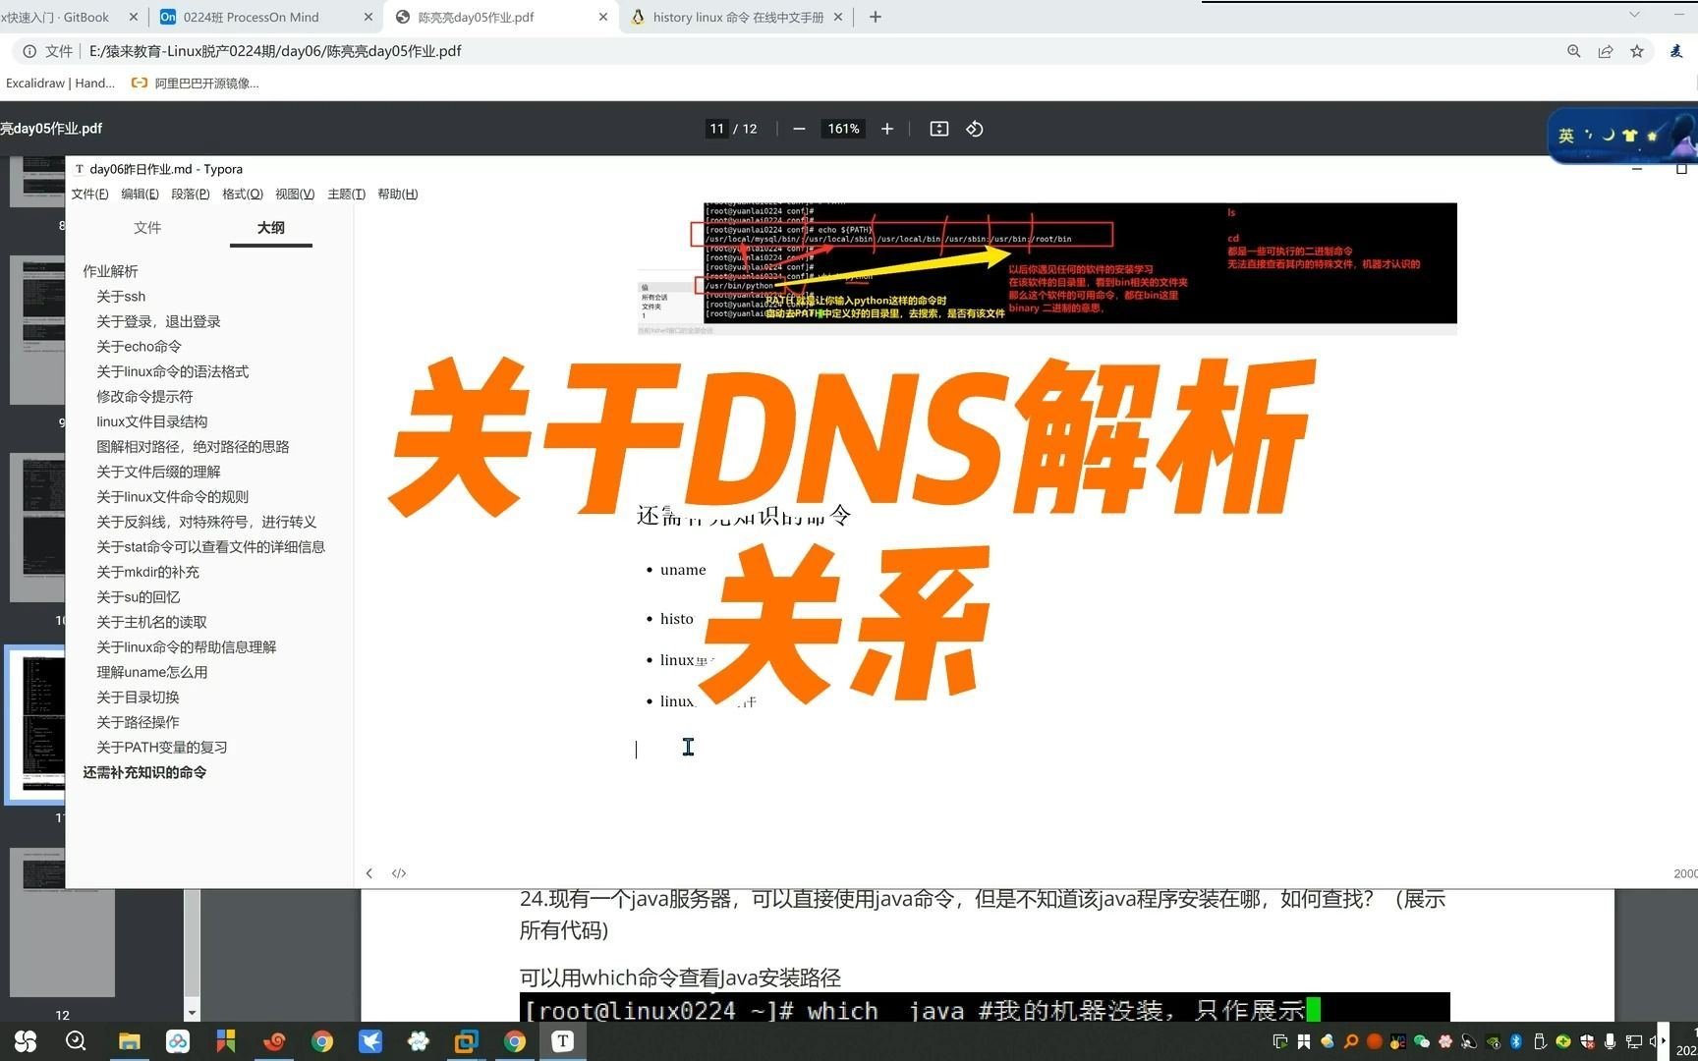Switch Typora sidebar to 大纲 tab

(271, 228)
